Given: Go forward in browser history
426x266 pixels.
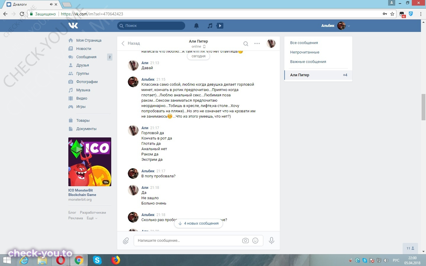Looking at the screenshot, I should [13, 14].
